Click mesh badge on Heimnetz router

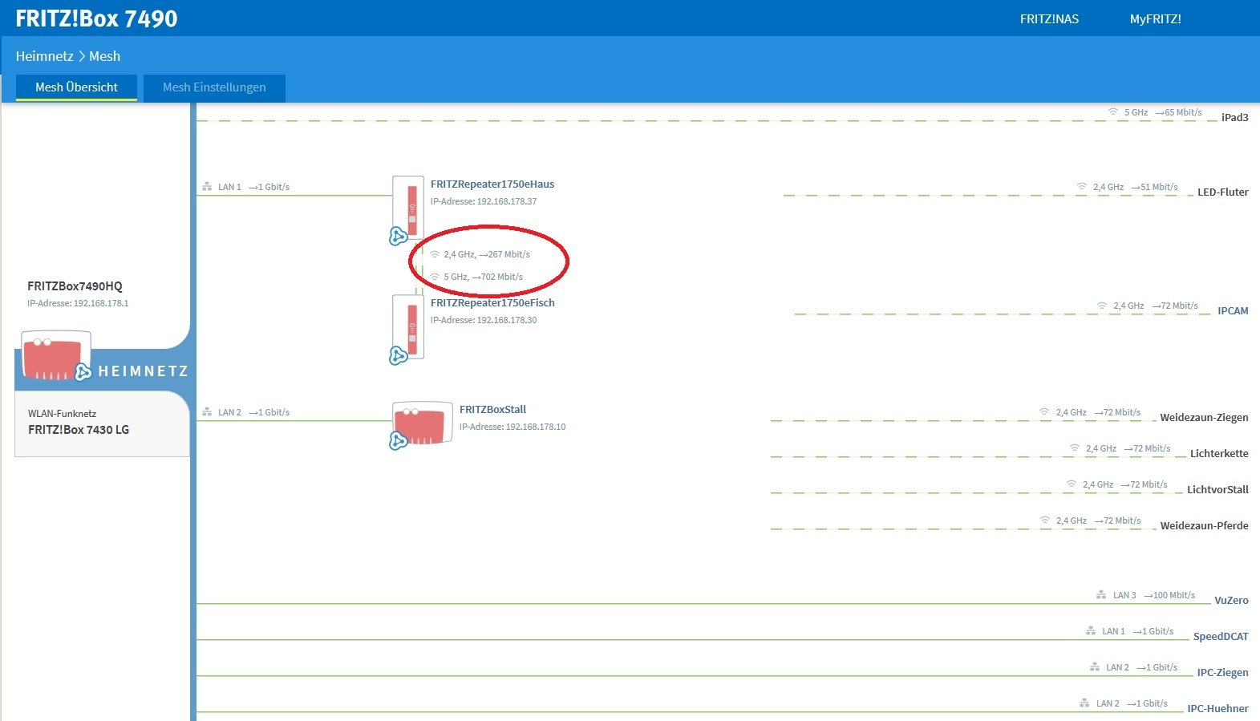[x=83, y=371]
